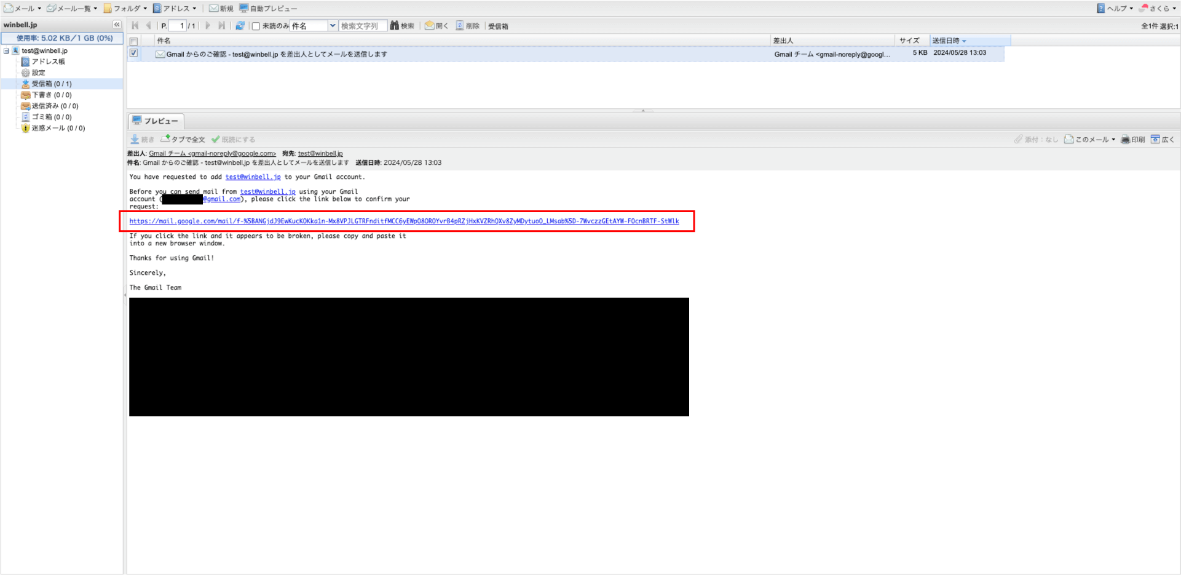This screenshot has height=575, width=1181.
Task: Sort the list by サイズ column
Action: [913, 41]
